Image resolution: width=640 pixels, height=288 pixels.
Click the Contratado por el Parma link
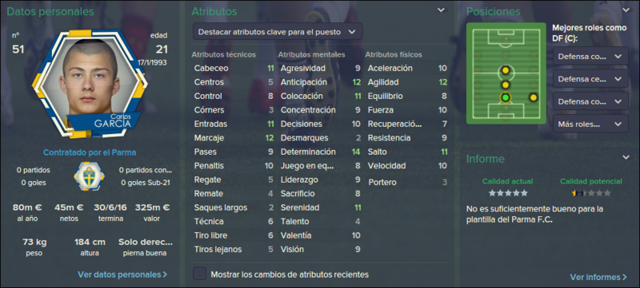pos(90,152)
